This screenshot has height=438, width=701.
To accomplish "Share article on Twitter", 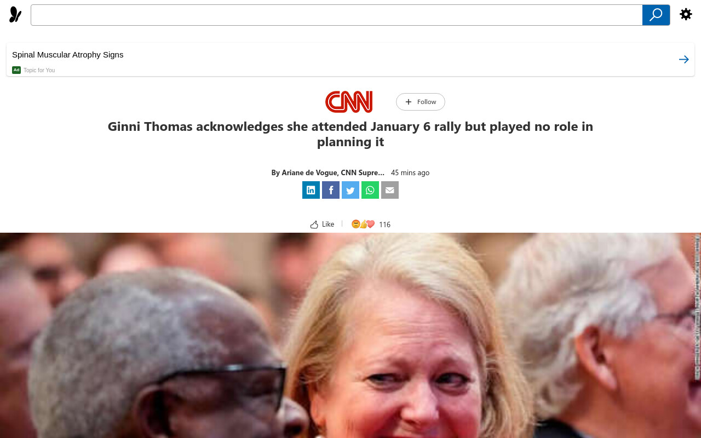I will 350,190.
